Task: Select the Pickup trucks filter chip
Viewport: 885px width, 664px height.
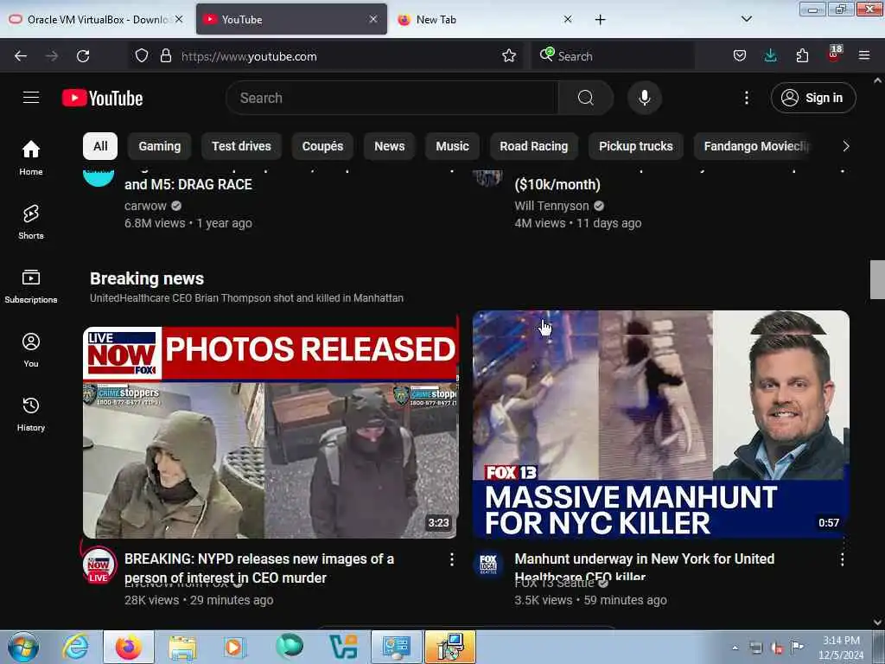Action: [635, 146]
